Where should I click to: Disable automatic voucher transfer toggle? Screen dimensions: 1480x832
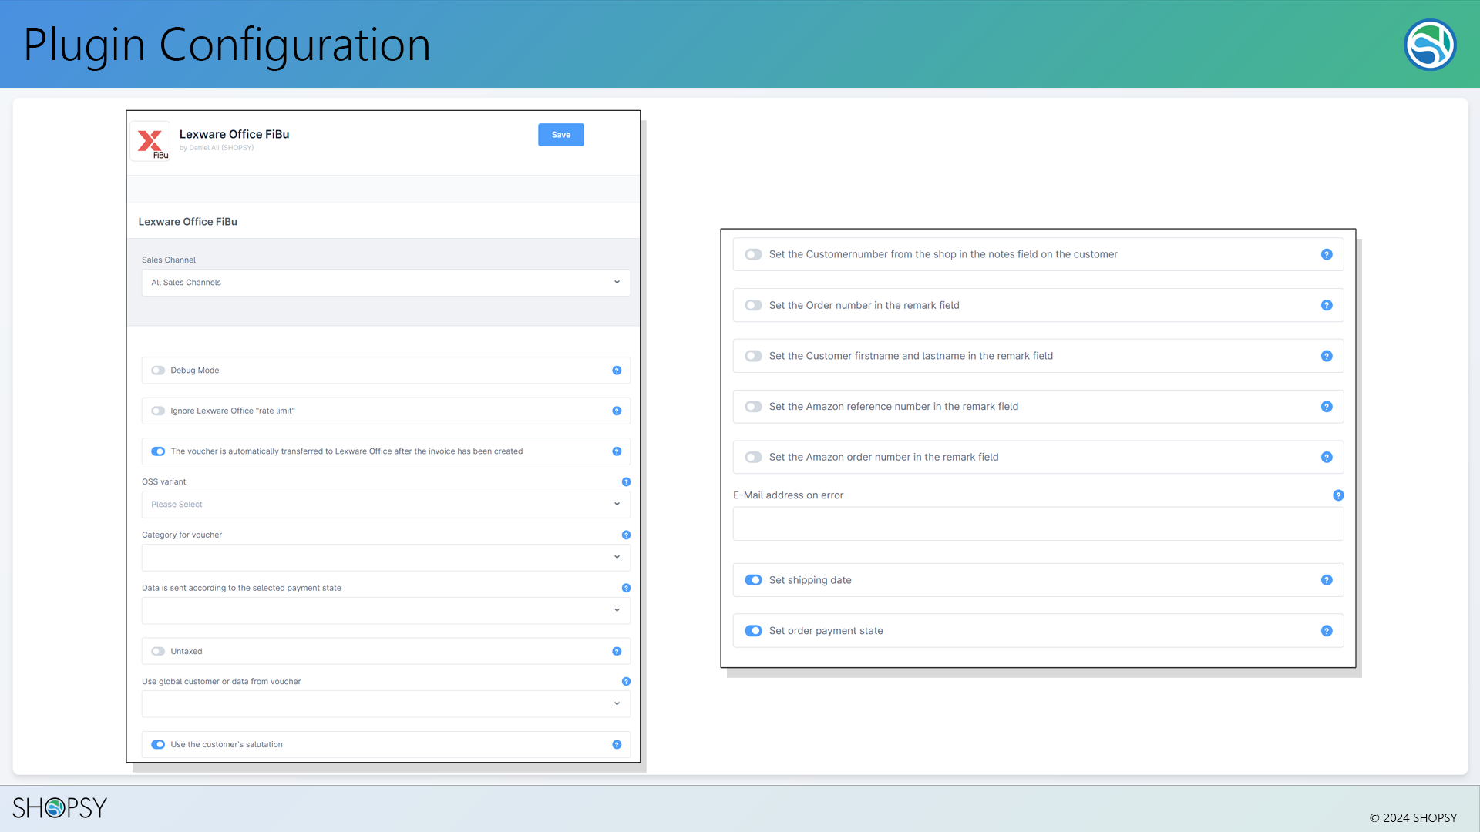[158, 451]
